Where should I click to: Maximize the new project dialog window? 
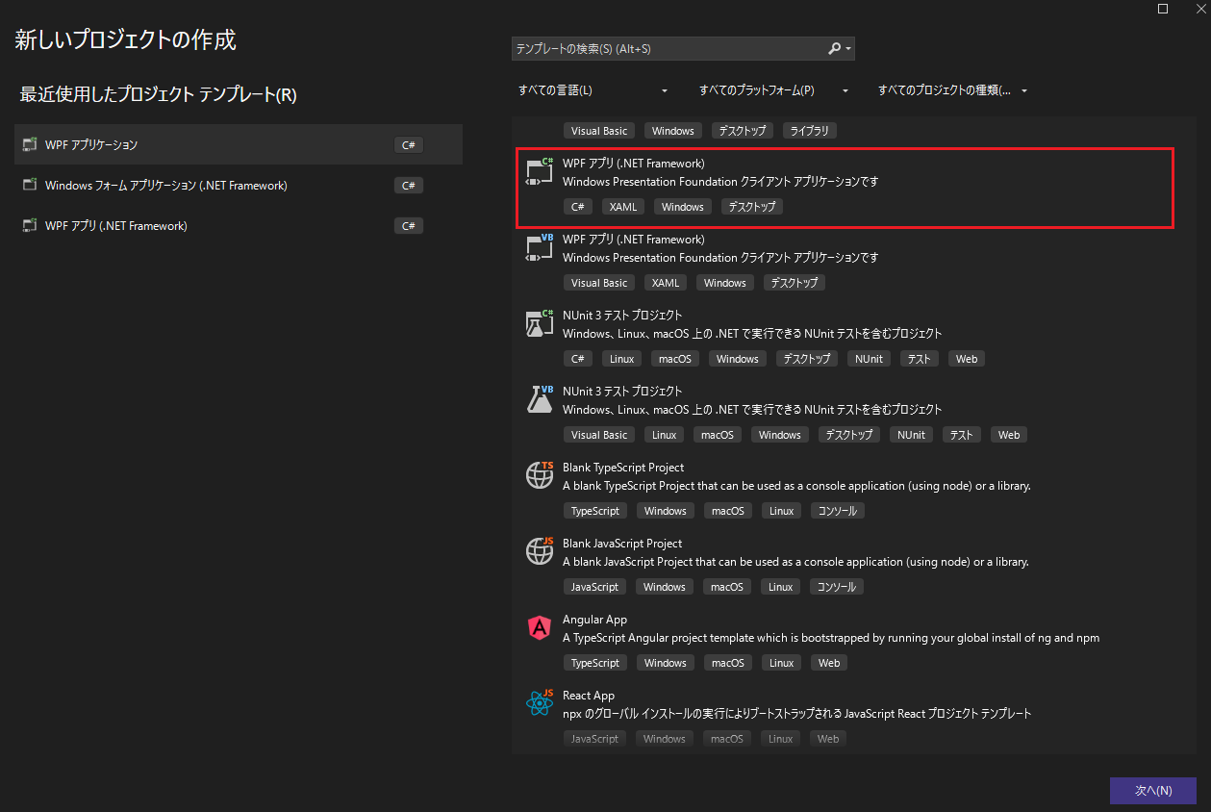[x=1163, y=9]
